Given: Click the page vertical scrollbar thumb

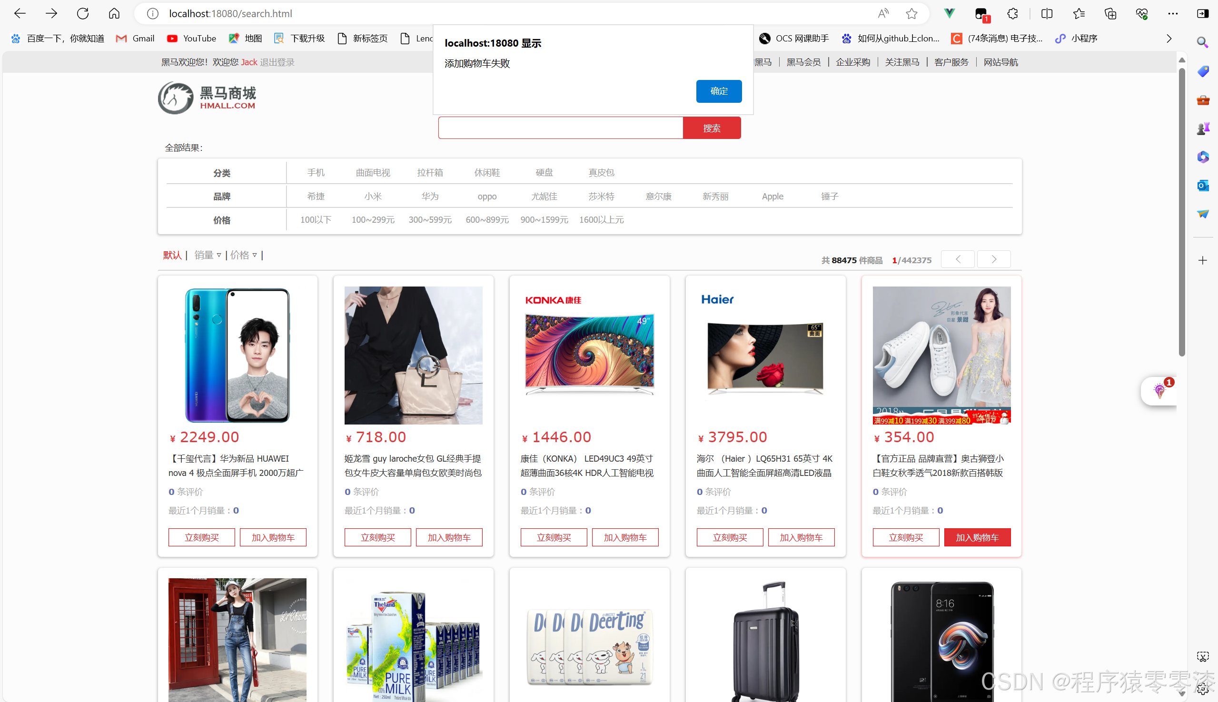Looking at the screenshot, I should 1181,212.
